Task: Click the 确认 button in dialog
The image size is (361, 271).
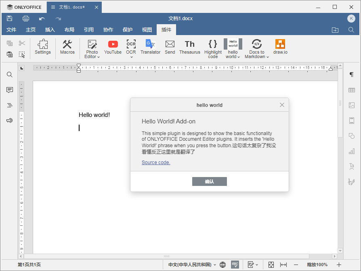Action: click(210, 181)
